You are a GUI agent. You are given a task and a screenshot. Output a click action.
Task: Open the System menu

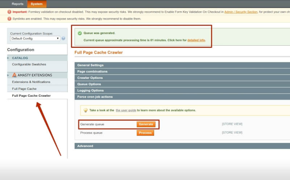pos(36,4)
